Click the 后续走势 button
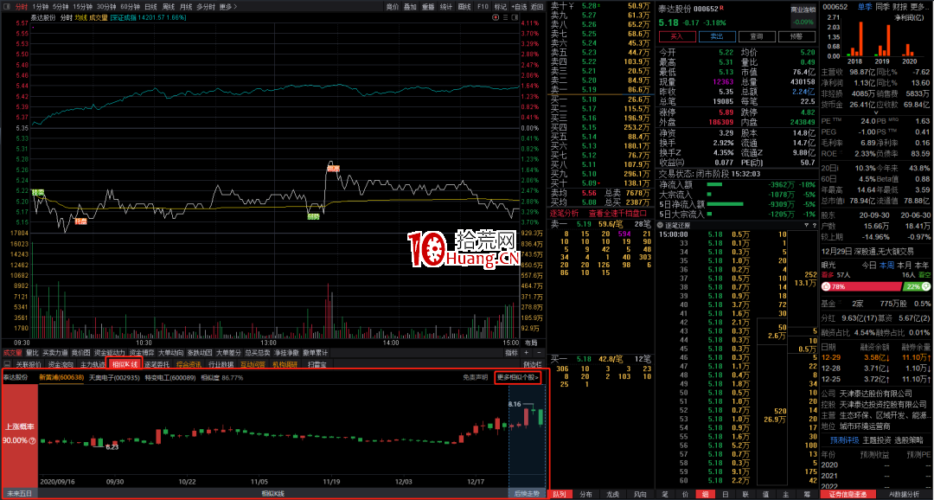934x500 pixels. [x=527, y=493]
